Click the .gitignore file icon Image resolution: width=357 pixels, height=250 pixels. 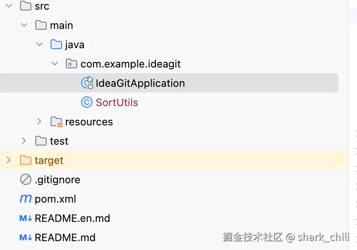click(25, 180)
